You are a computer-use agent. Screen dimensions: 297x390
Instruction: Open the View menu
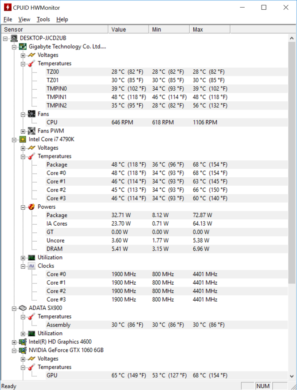(24, 20)
